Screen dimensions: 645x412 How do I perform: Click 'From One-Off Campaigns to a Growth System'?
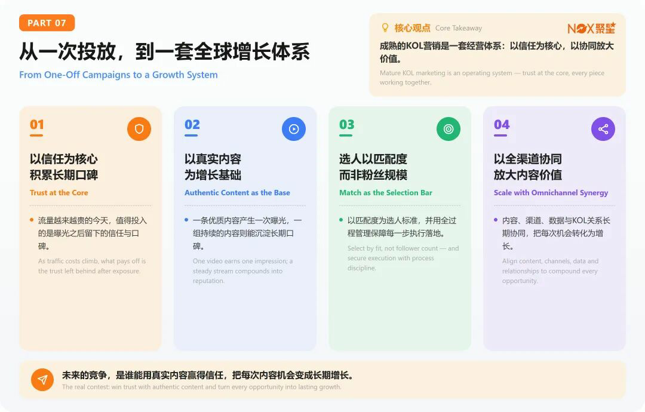(118, 75)
